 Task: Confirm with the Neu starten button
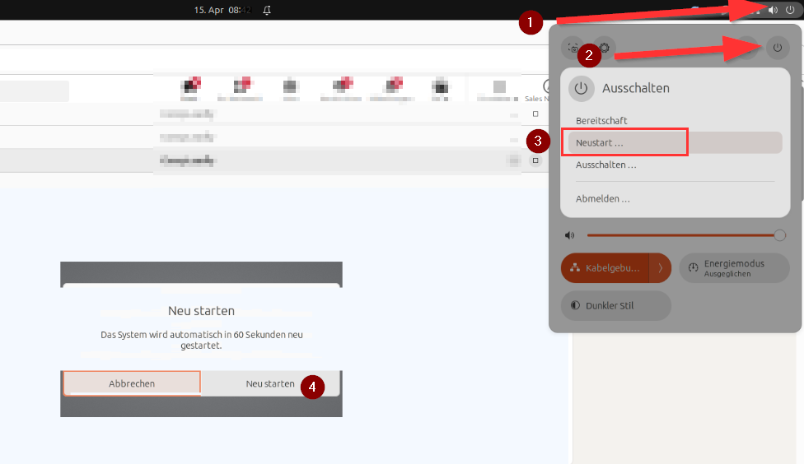point(269,383)
